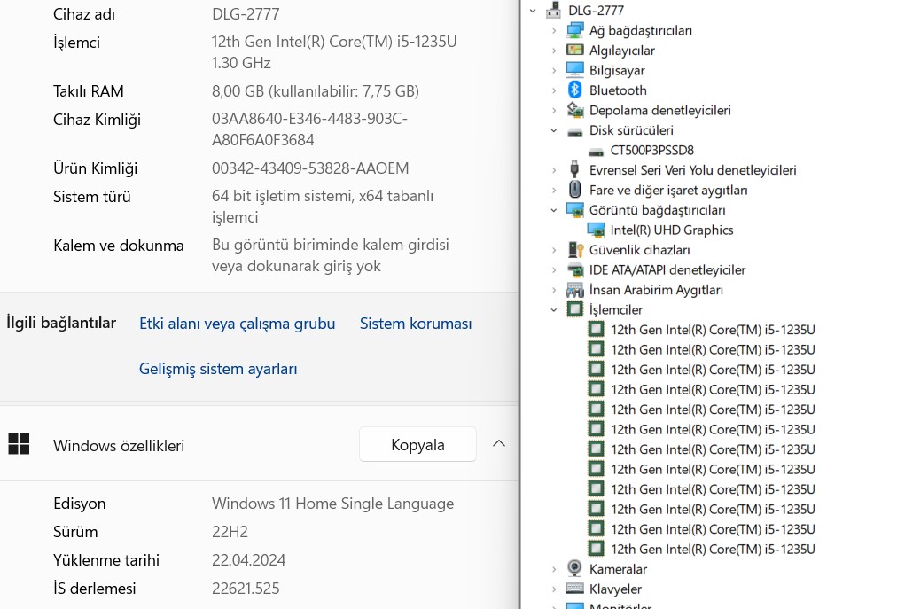
Task: Select the CT500P3PSSD8 label in device tree
Action: tap(652, 150)
